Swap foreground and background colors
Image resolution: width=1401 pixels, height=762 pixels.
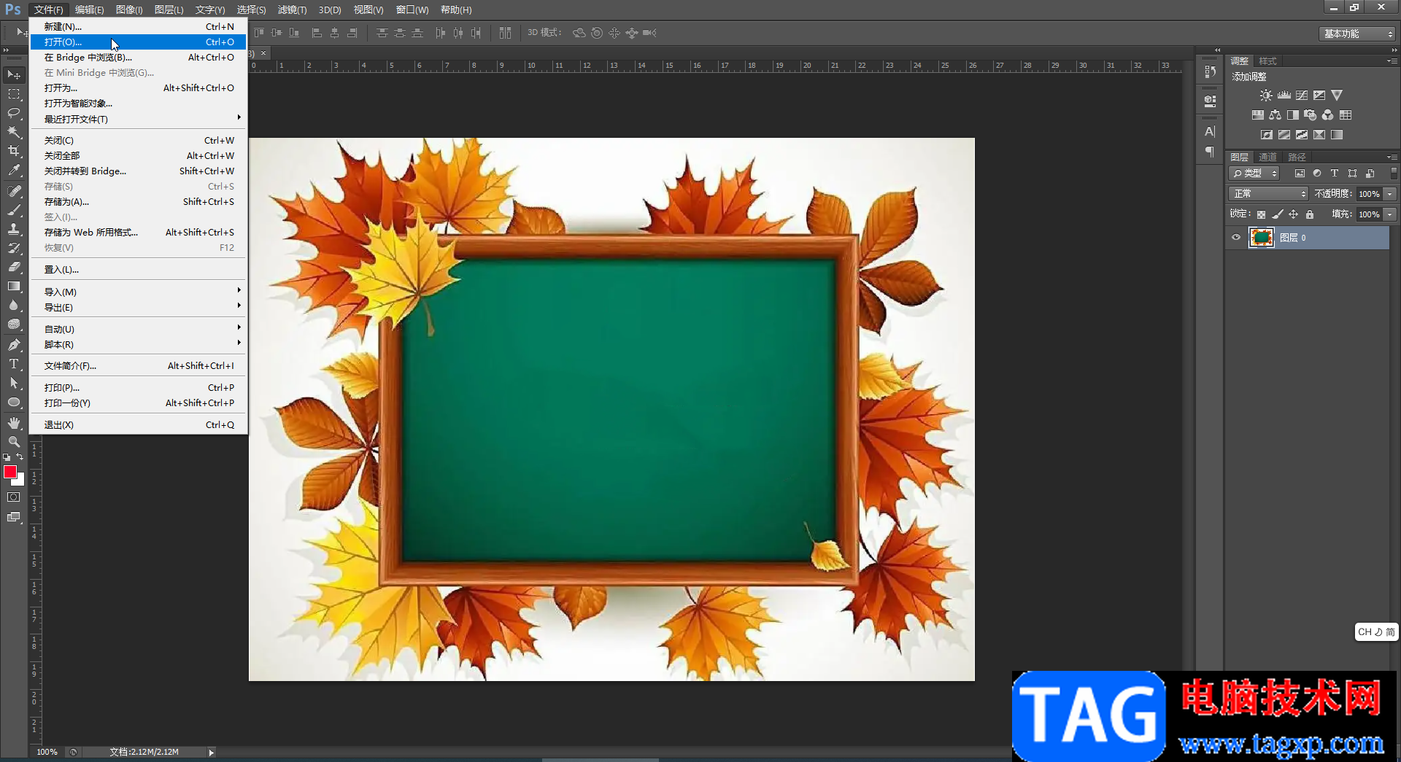[20, 457]
